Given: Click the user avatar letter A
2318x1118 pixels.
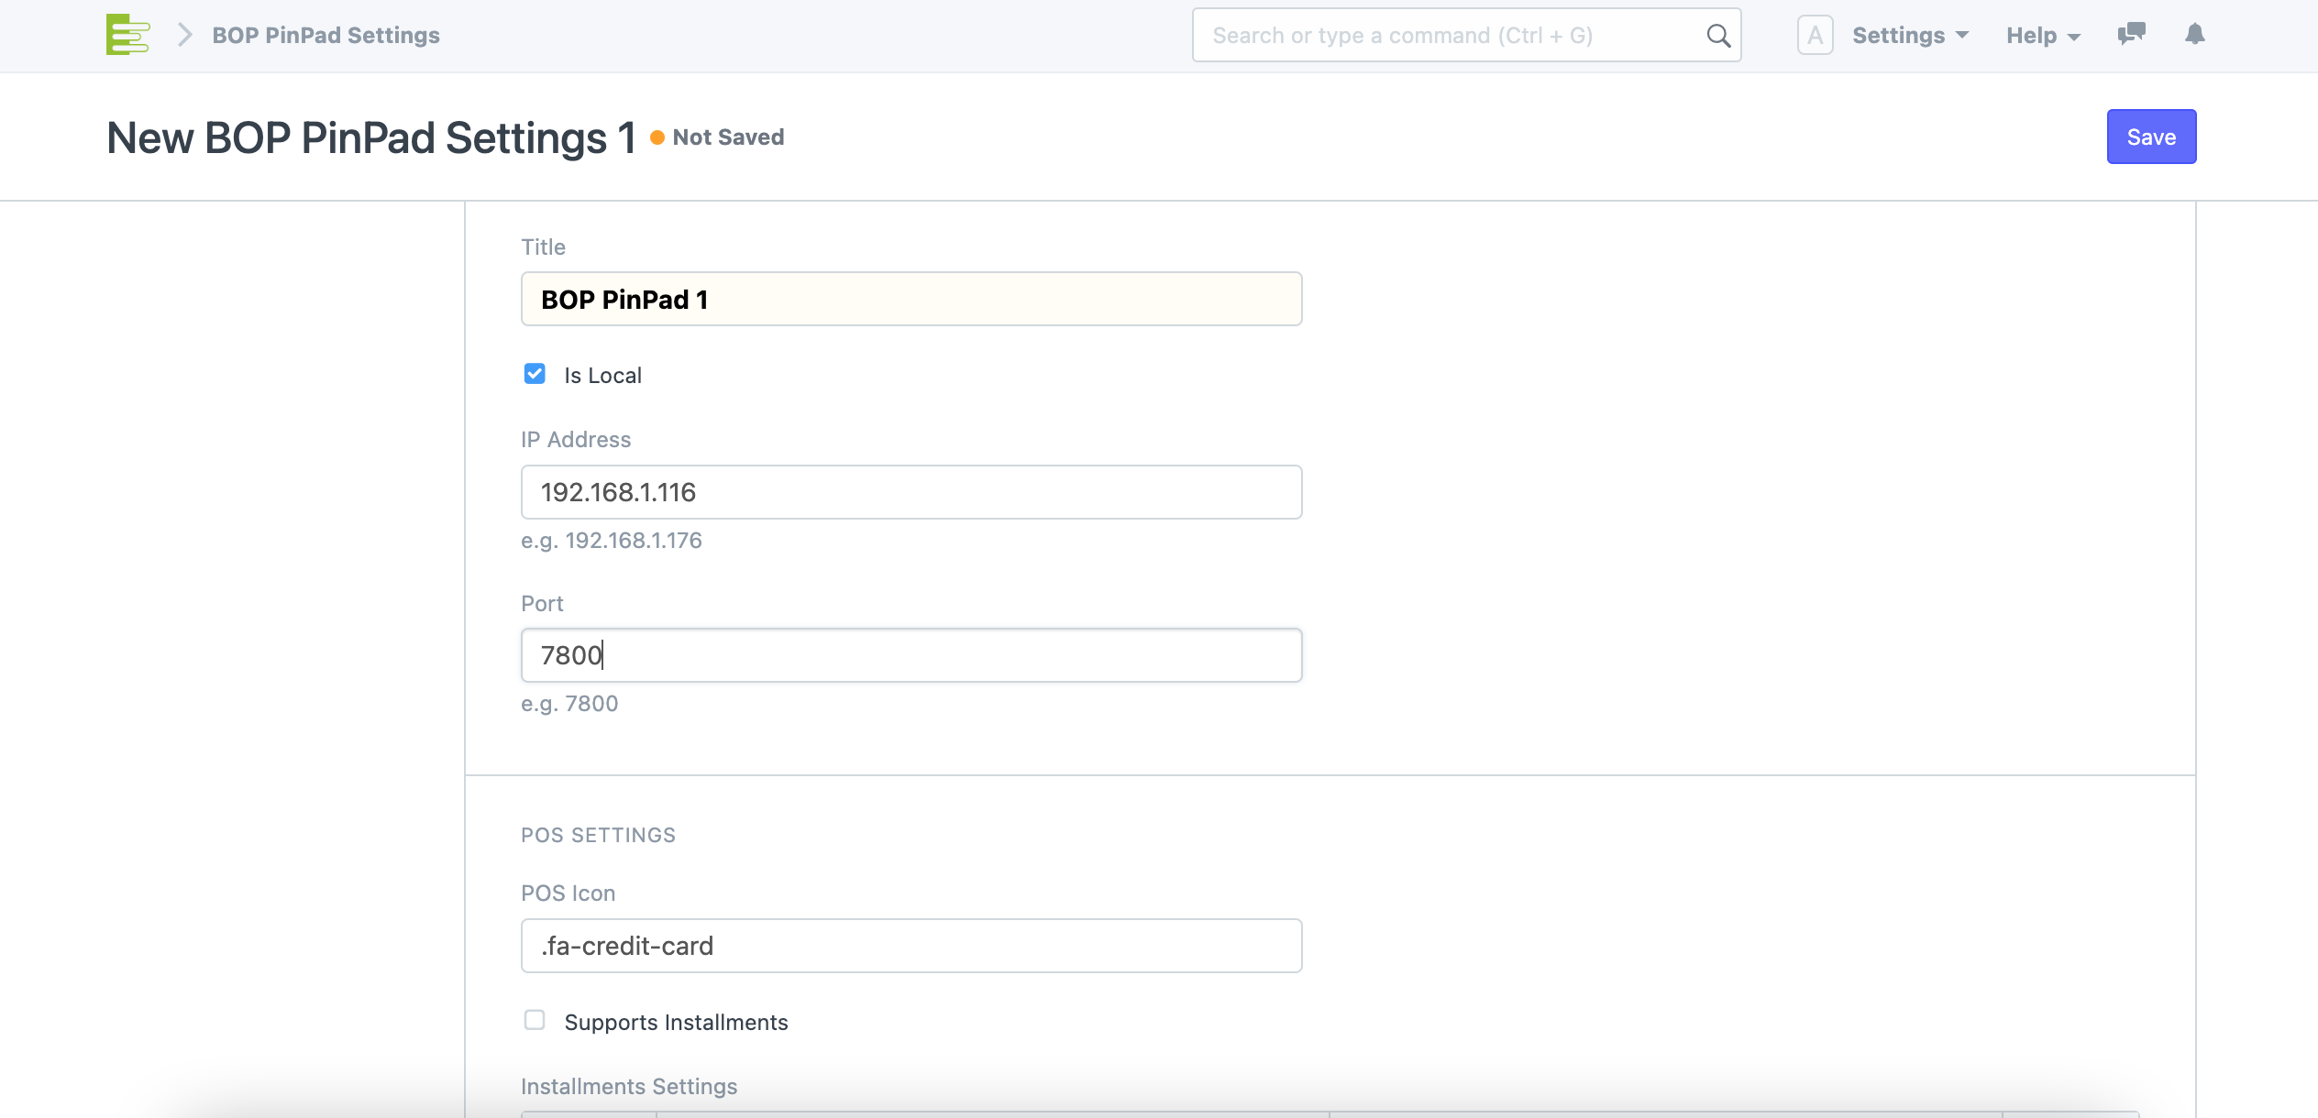Looking at the screenshot, I should click(x=1815, y=35).
